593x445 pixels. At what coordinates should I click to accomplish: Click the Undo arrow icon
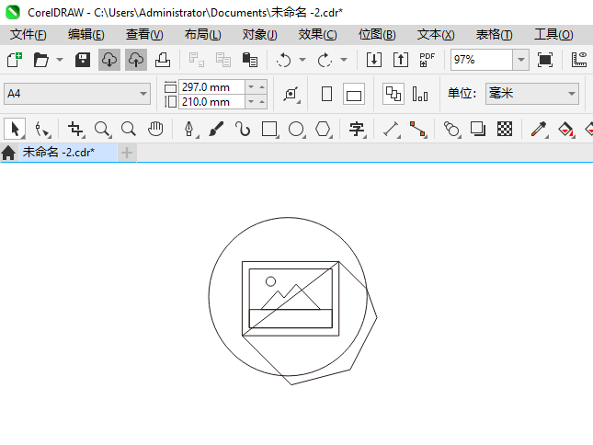284,60
